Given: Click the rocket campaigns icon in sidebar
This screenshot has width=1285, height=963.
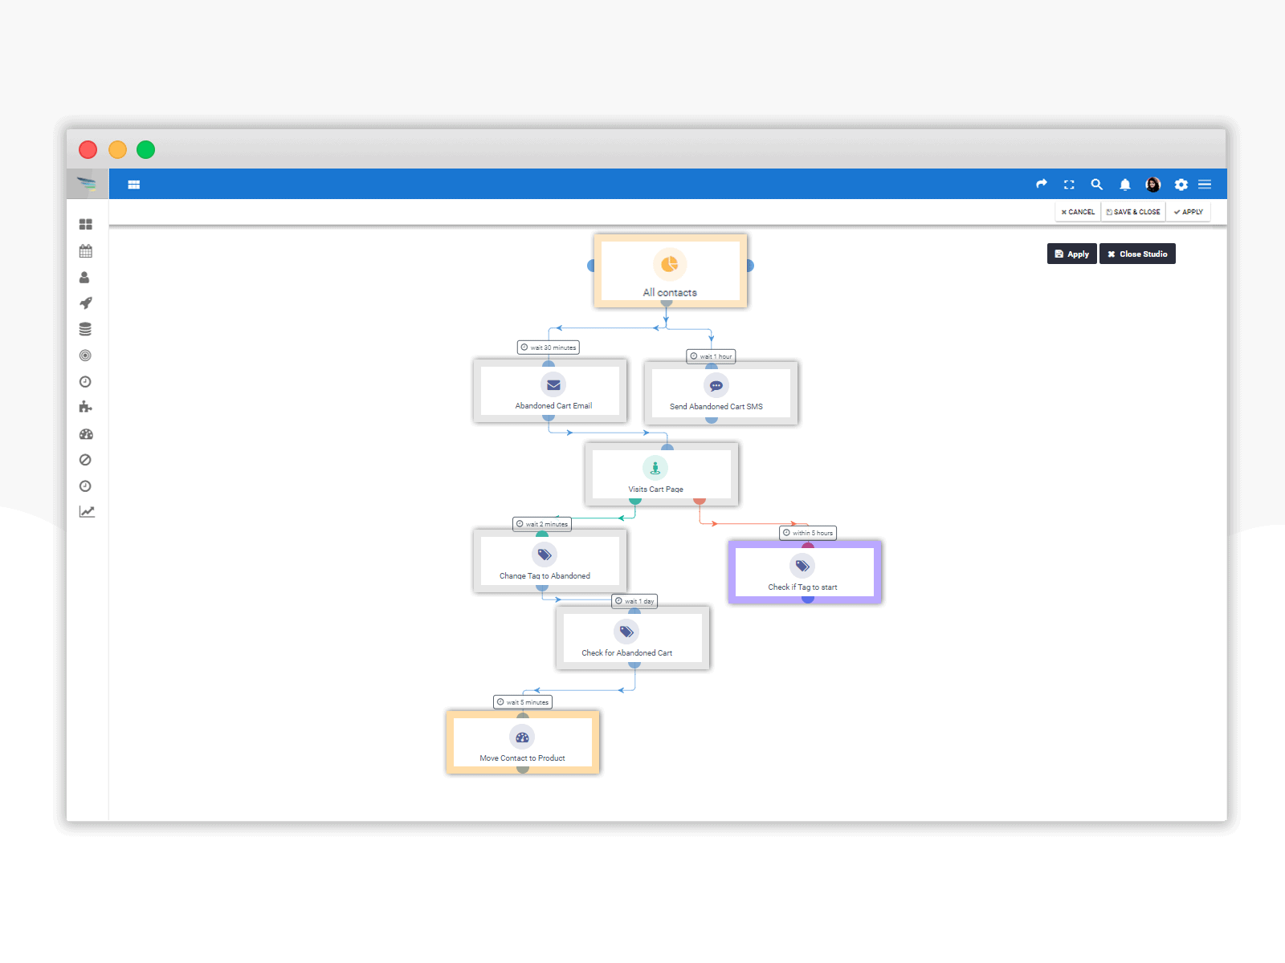Looking at the screenshot, I should (86, 303).
